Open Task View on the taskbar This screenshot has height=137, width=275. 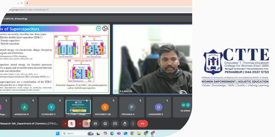click(99, 134)
